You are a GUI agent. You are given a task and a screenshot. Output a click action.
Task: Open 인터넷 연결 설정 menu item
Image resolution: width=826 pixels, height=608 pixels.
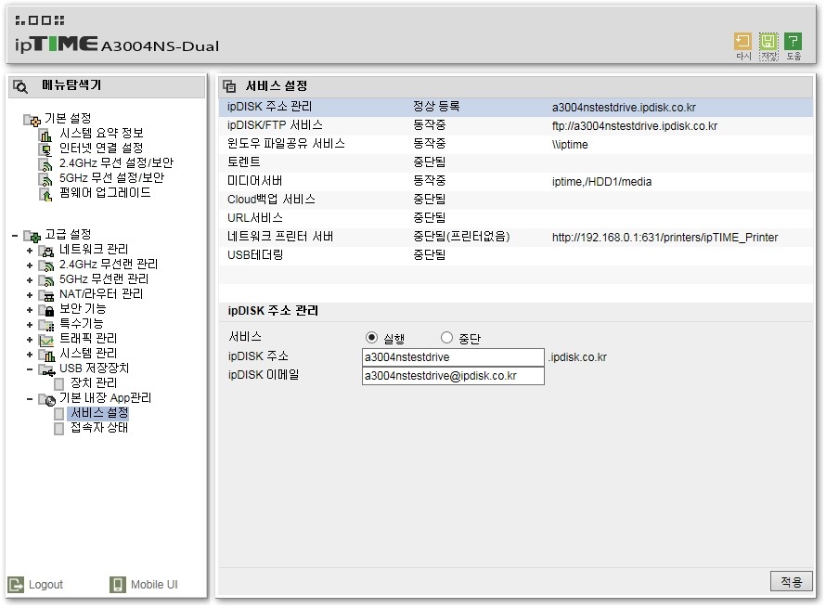pos(101,148)
